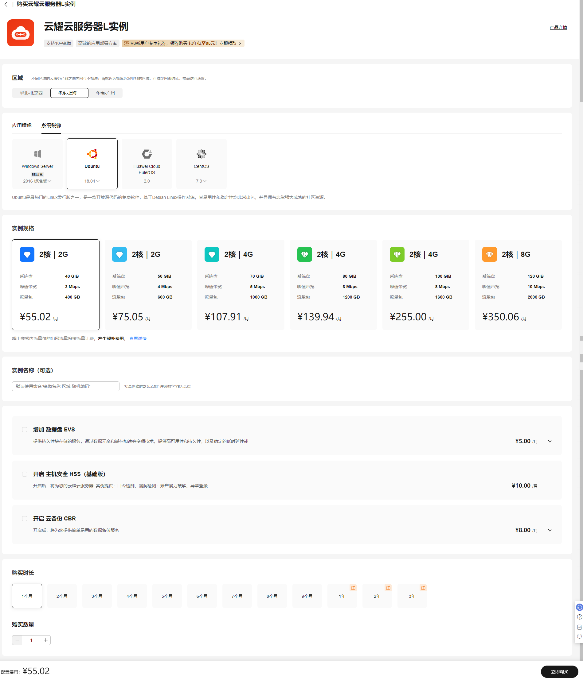583x680 pixels.
Task: Select the 8个月 duration
Action: (272, 596)
